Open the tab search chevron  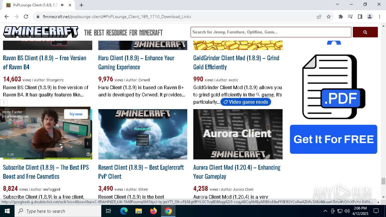click(x=337, y=5)
